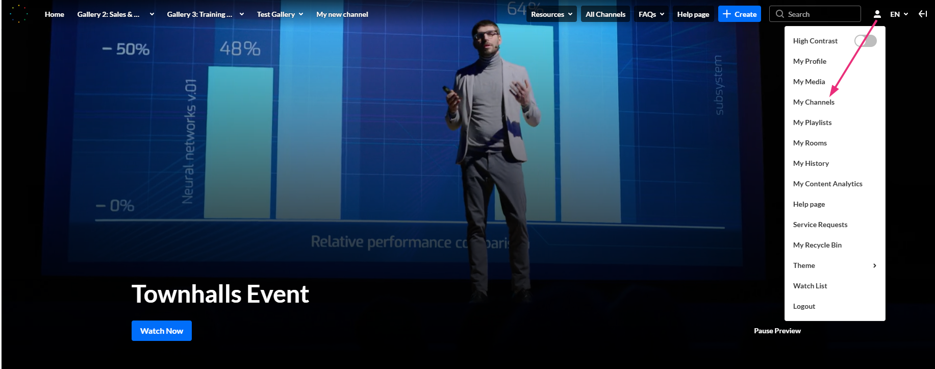
Task: Click the Townhalls Event title
Action: click(x=220, y=294)
